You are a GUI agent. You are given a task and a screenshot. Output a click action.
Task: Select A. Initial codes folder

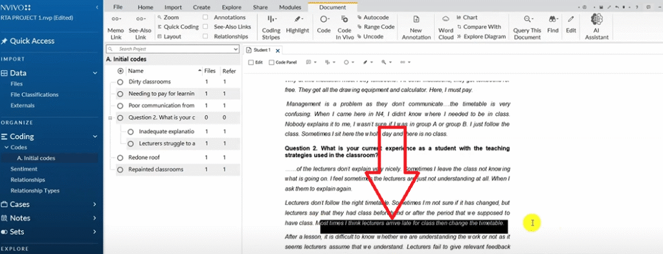(x=36, y=158)
